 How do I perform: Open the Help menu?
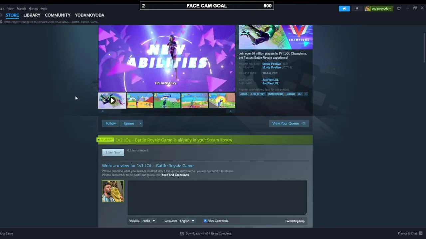pos(44,8)
